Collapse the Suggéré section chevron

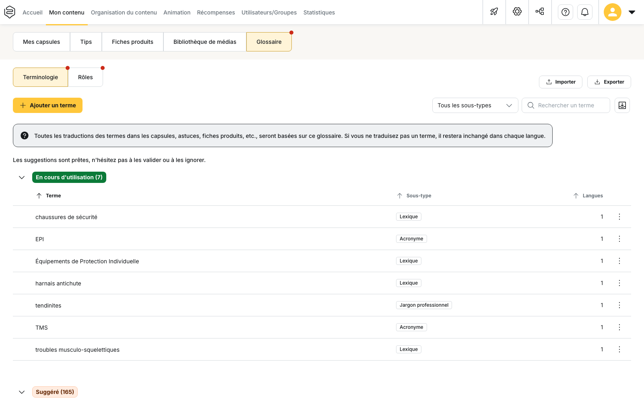22,392
